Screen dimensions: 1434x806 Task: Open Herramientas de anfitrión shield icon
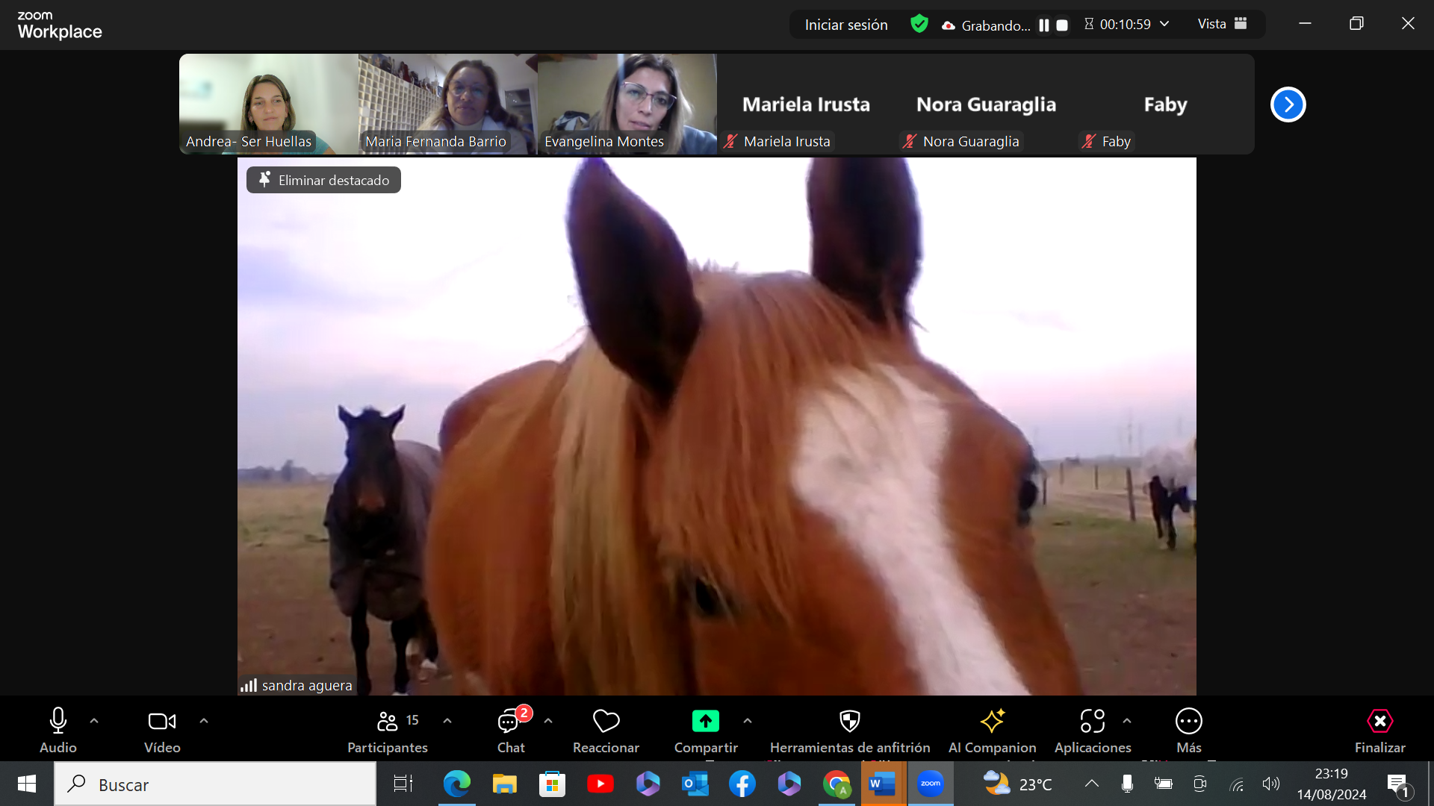tap(849, 721)
